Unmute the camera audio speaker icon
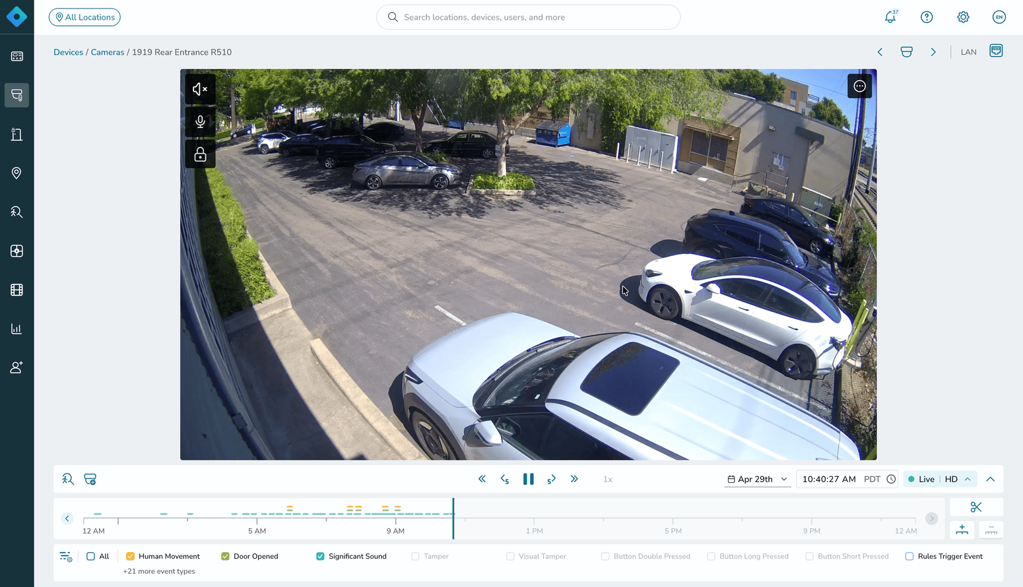The width and height of the screenshot is (1023, 587). (x=200, y=89)
